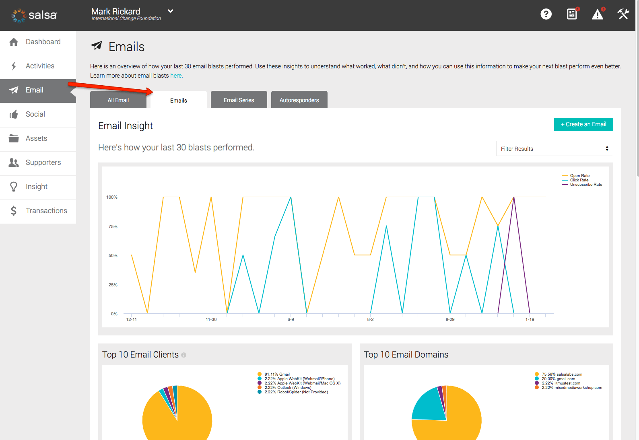
Task: Switch to the Email Series tab
Action: (239, 100)
